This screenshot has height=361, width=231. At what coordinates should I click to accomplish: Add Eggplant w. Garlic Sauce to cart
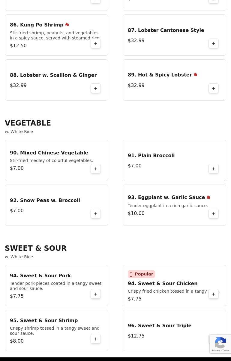click(214, 214)
